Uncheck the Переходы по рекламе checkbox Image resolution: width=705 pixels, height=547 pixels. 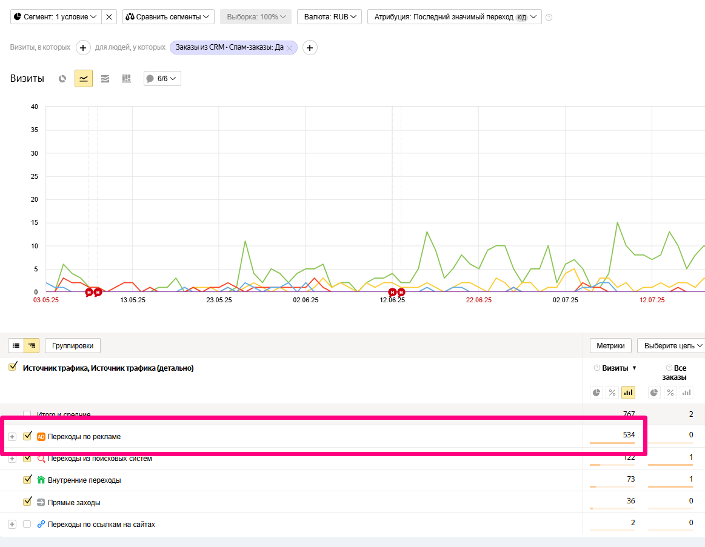tap(27, 436)
